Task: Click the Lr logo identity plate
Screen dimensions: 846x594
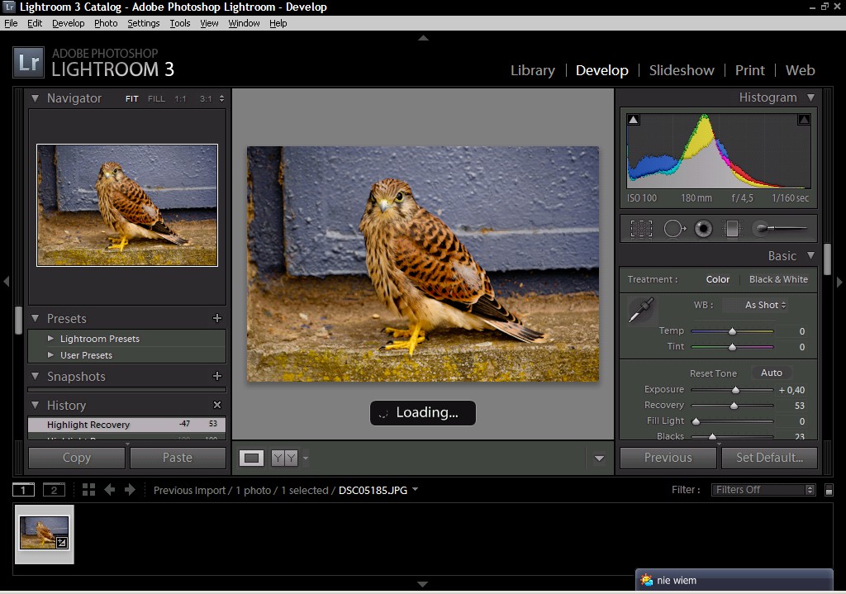Action: pyautogui.click(x=27, y=63)
